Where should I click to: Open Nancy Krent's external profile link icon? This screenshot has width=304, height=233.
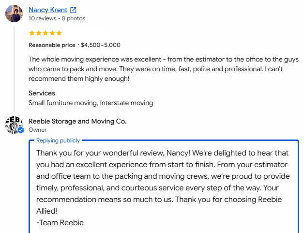tap(73, 10)
